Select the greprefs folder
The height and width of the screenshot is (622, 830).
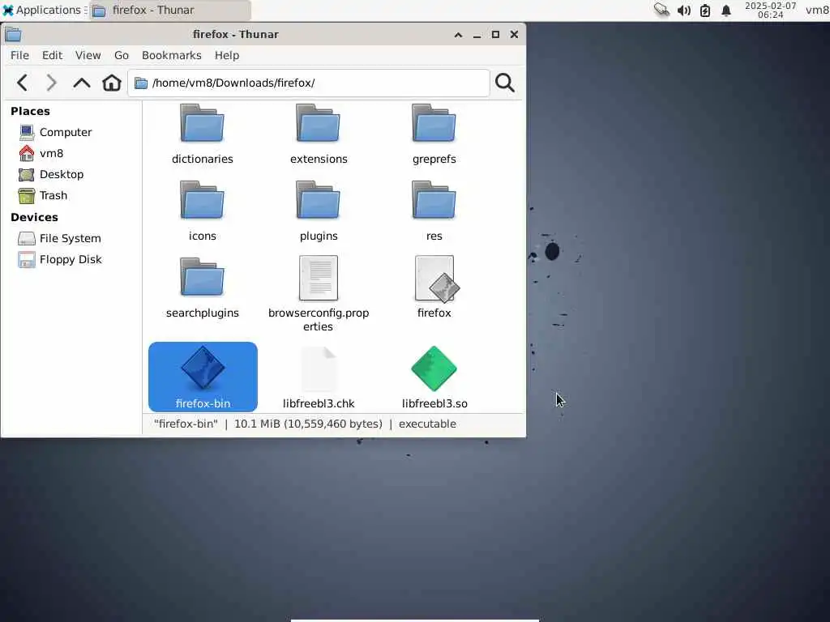coord(434,134)
